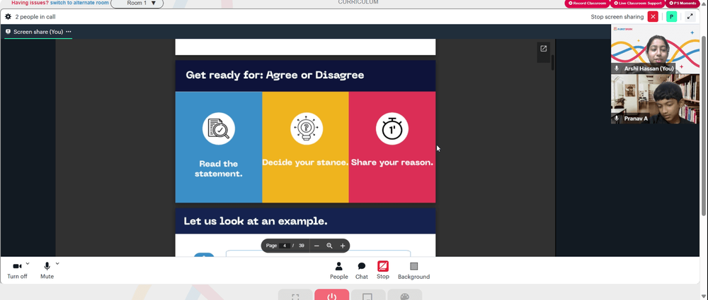This screenshot has height=300, width=708.
Task: Mute the microphone
Action: pyautogui.click(x=47, y=271)
